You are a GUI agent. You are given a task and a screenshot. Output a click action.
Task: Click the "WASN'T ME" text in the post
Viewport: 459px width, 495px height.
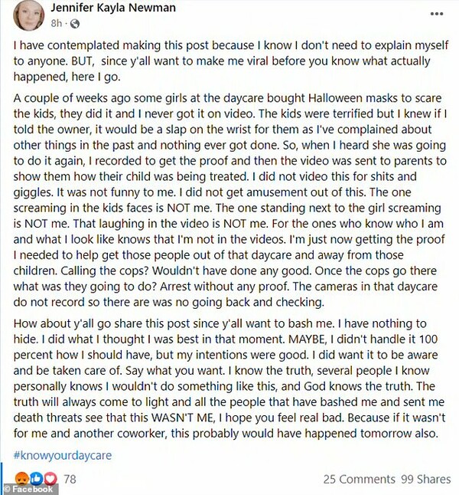click(184, 418)
